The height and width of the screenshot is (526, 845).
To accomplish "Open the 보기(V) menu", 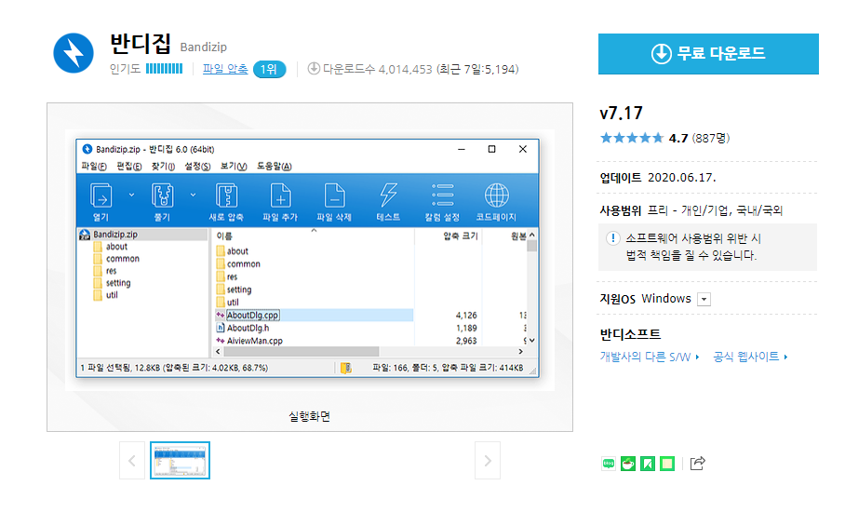I will [234, 166].
